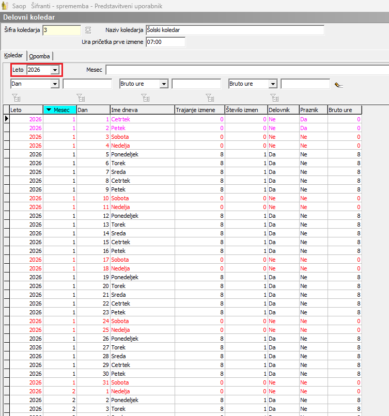Image resolution: width=389 pixels, height=416 pixels.
Task: Click the Delovnik Da cell for January 5
Action: click(283, 154)
